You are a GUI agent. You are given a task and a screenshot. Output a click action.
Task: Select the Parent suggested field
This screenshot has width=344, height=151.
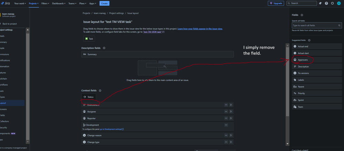point(317,87)
